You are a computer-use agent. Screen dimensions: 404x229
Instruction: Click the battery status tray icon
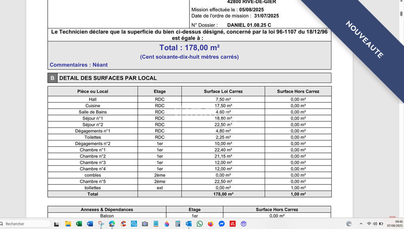(x=381, y=223)
